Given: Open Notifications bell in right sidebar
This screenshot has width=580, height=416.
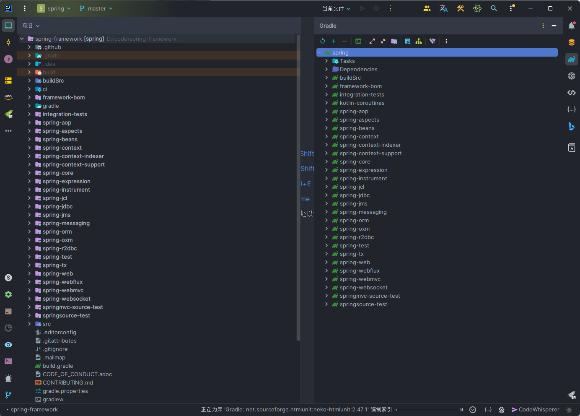Looking at the screenshot, I should coord(572,26).
